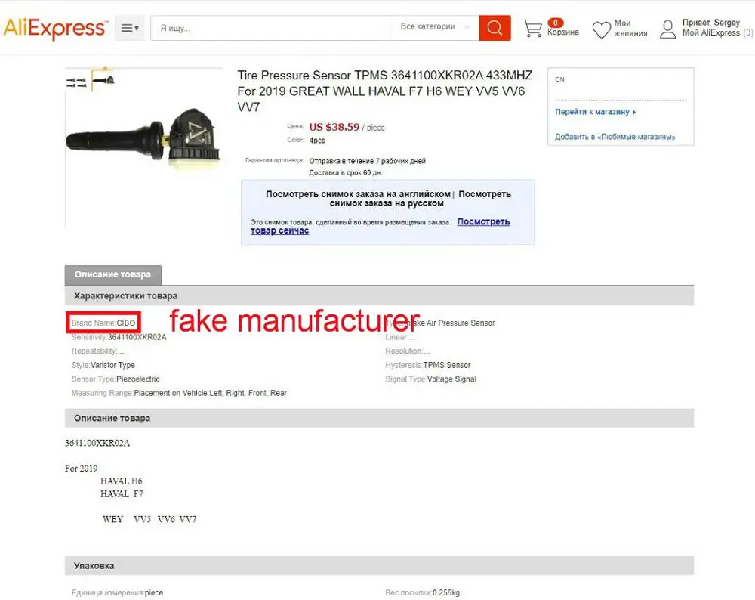755x600 pixels.
Task: Click the orange search magnifier button
Action: point(495,28)
